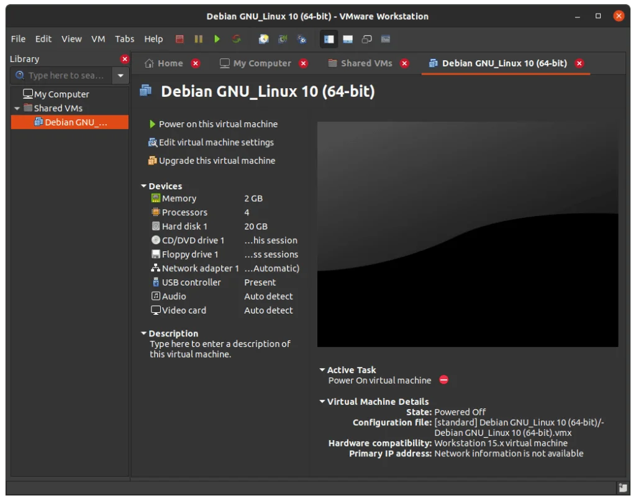
Task: Click the Unity mode toolbar icon
Action: [x=385, y=39]
